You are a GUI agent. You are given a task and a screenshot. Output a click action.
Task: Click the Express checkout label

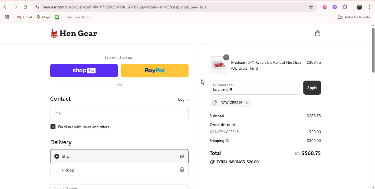(119, 58)
